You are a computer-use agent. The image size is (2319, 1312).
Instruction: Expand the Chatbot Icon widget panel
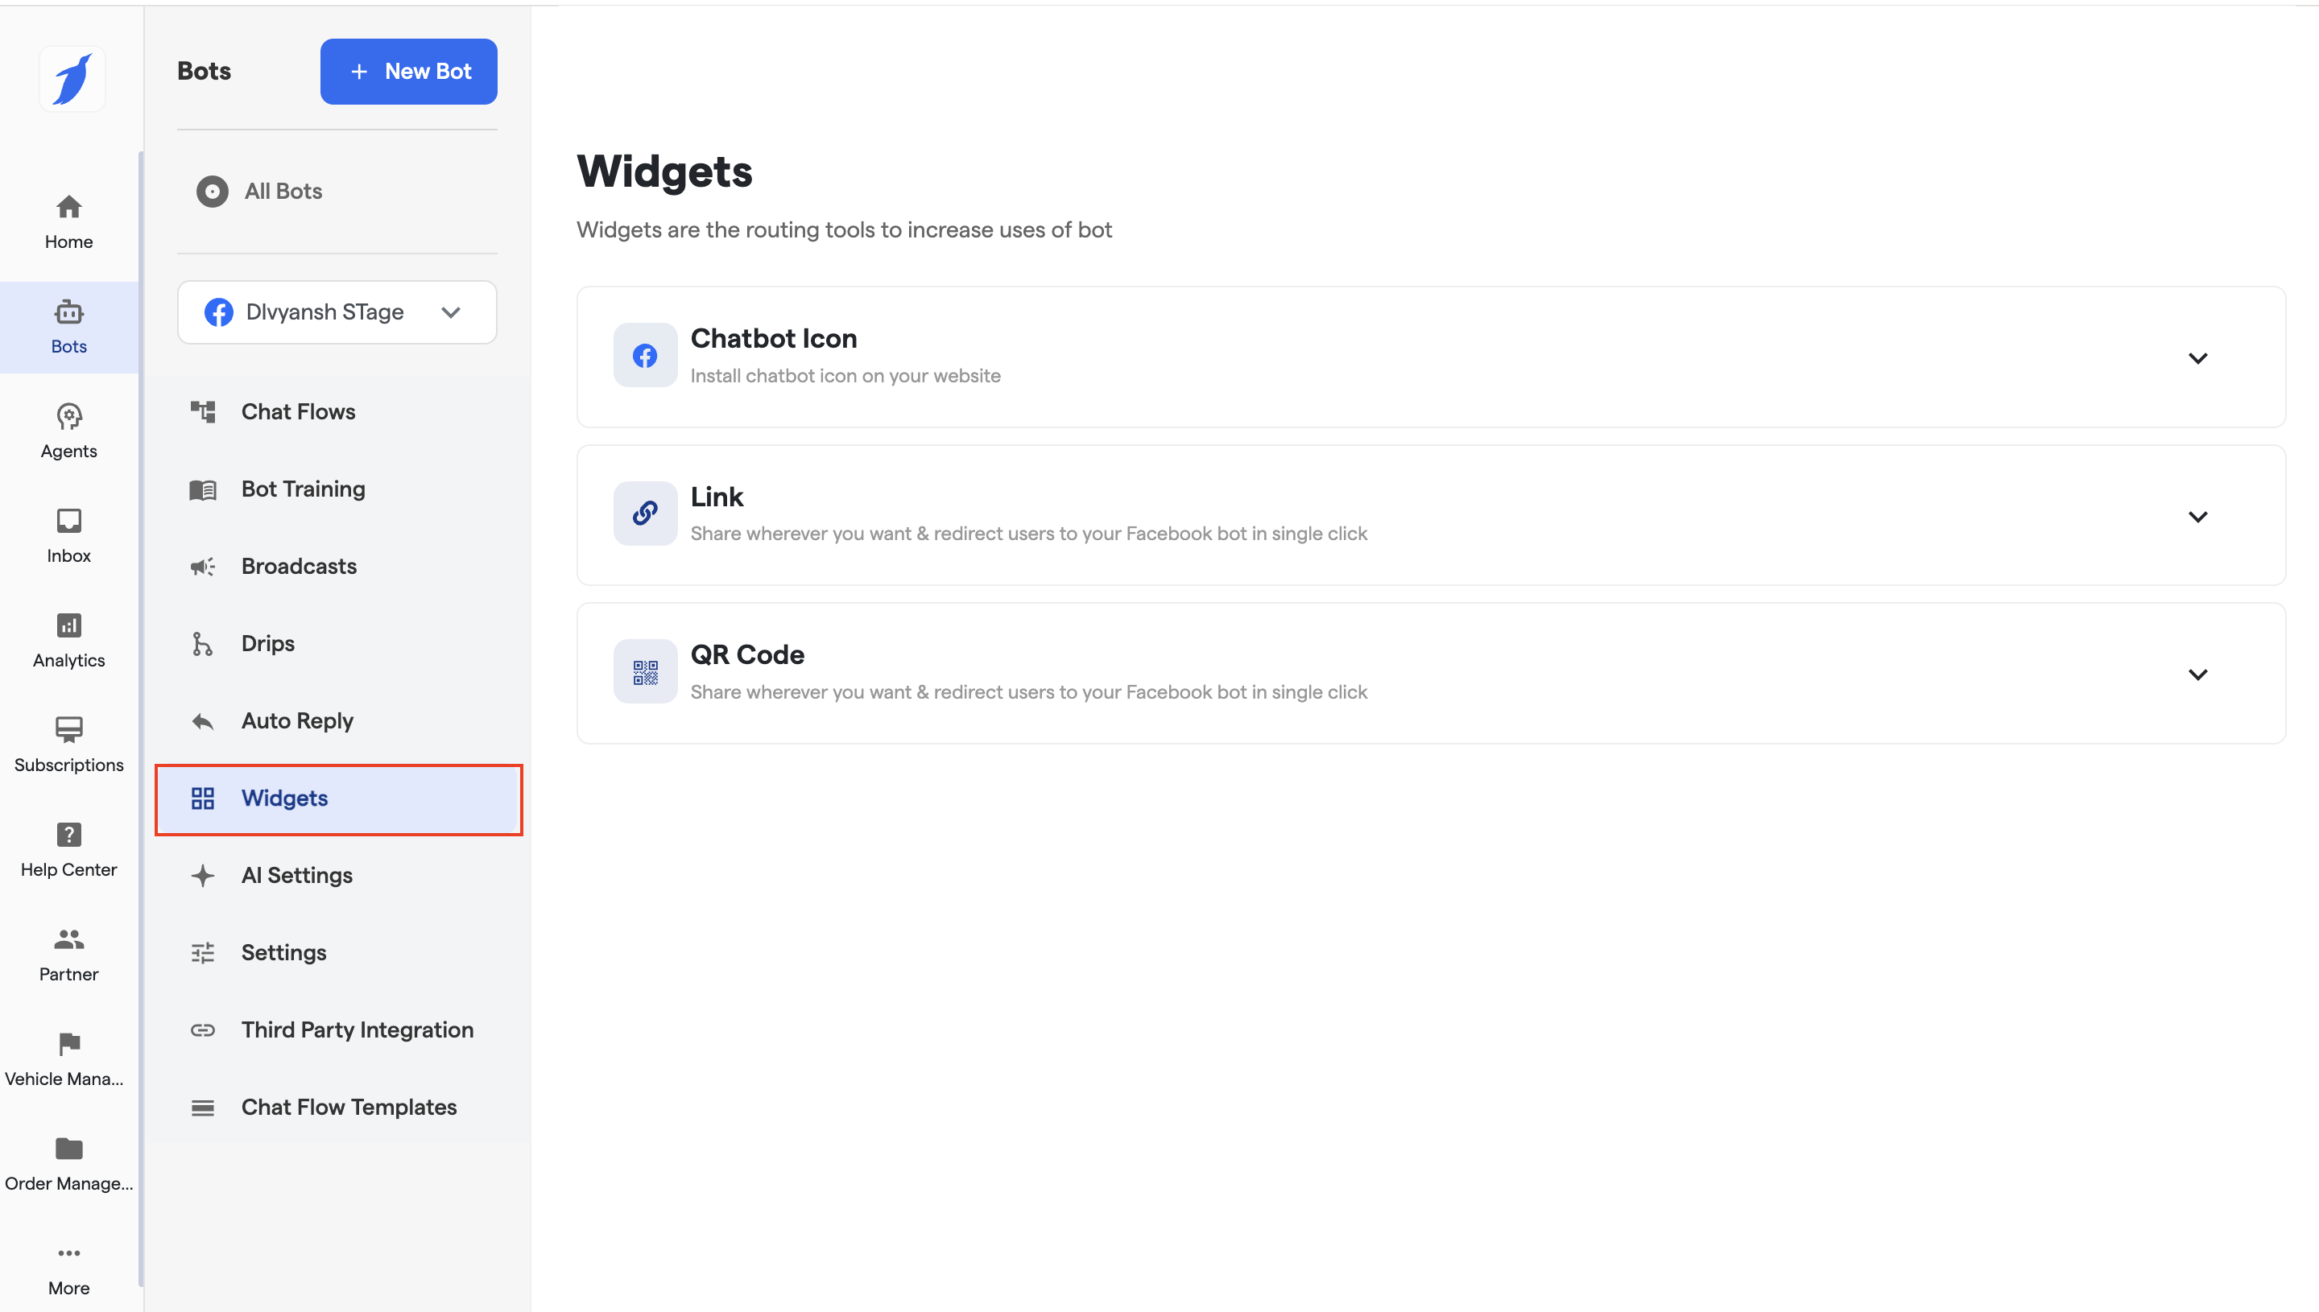click(2197, 357)
